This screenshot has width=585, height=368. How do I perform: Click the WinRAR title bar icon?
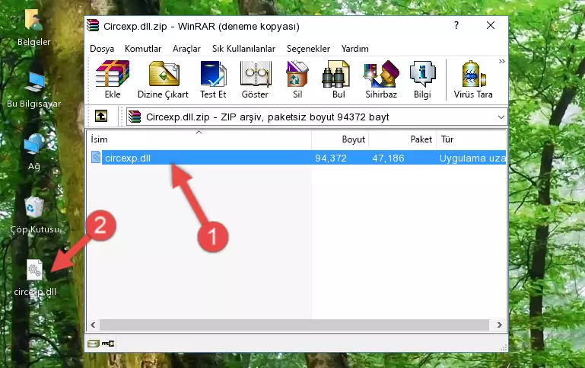93,25
